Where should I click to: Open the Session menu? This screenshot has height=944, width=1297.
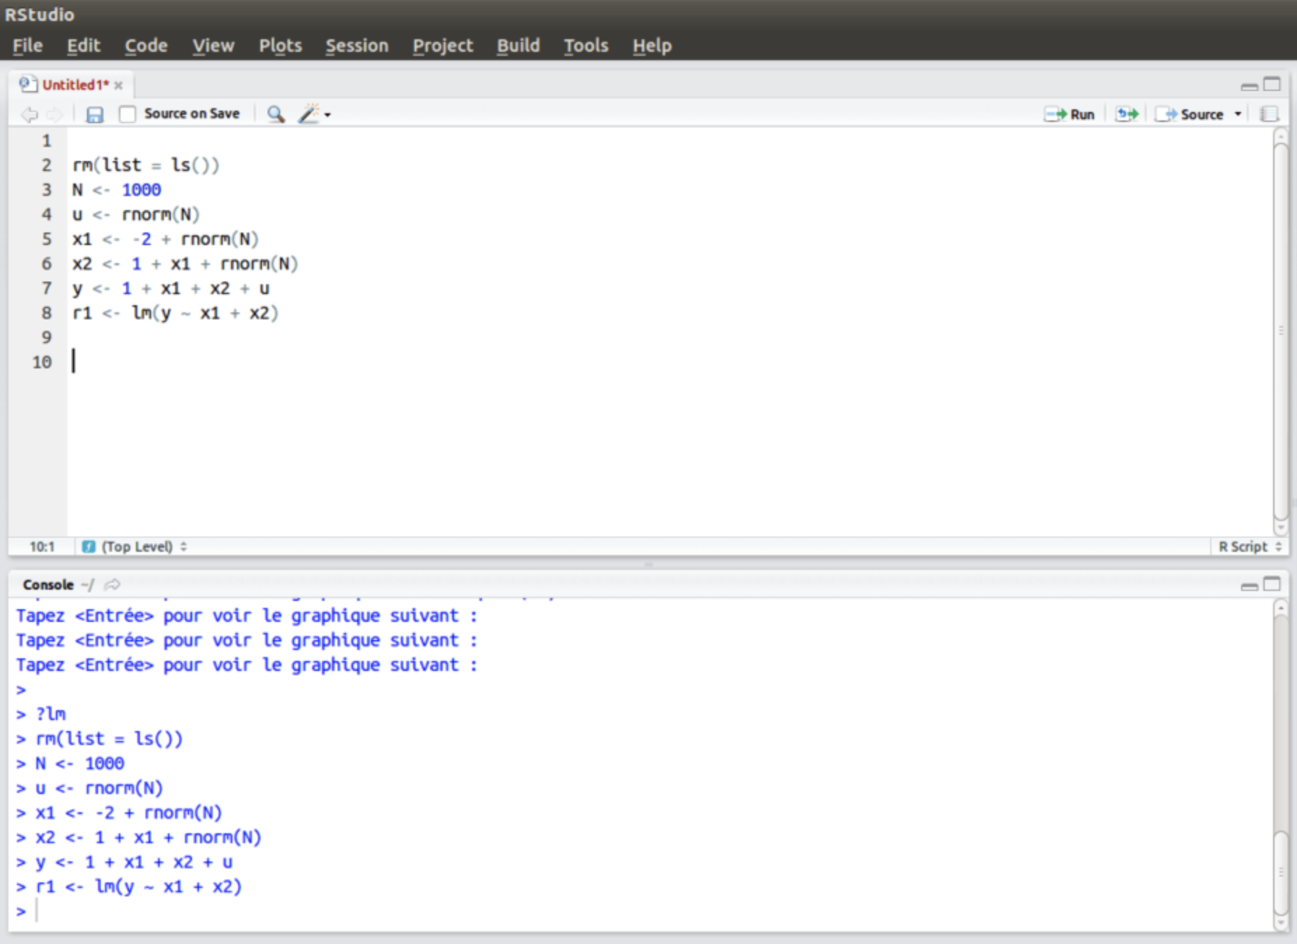356,46
